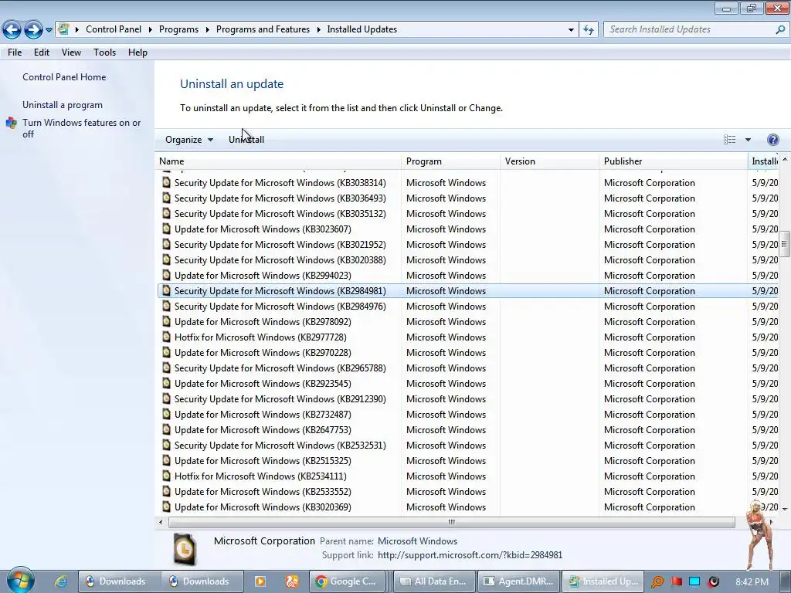Image resolution: width=791 pixels, height=593 pixels.
Task: Open Turn Windows features on or off
Action: pos(82,128)
